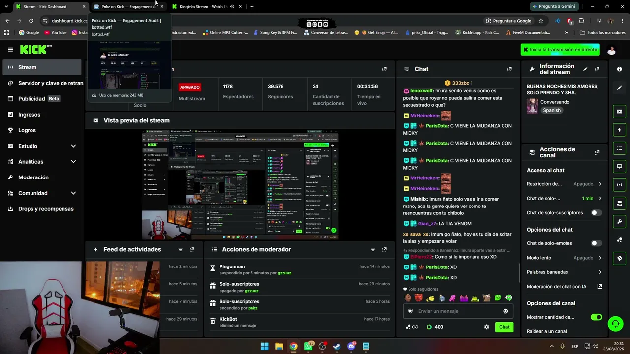The height and width of the screenshot is (354, 630).
Task: Open pnkz moderator link in actions list
Action: (252, 308)
